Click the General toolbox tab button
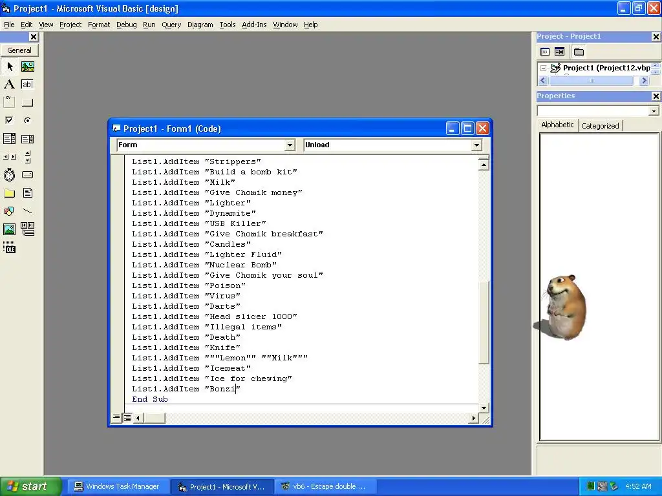The height and width of the screenshot is (496, 662). point(19,50)
